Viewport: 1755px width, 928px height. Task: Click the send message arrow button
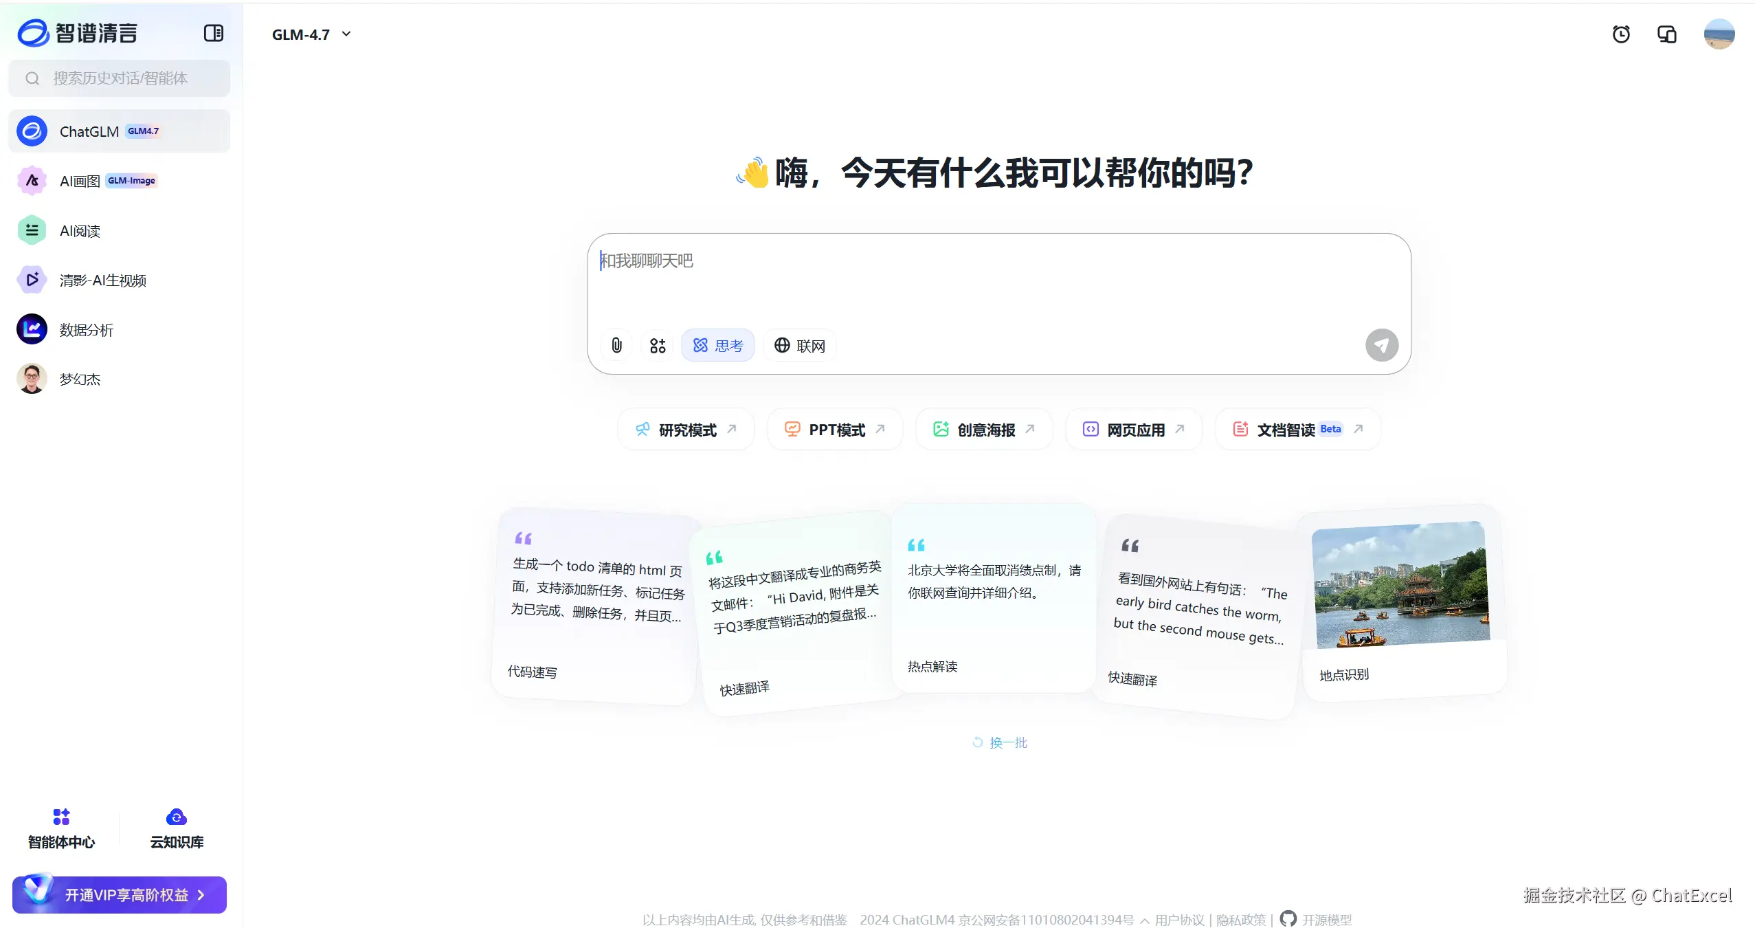(x=1381, y=345)
